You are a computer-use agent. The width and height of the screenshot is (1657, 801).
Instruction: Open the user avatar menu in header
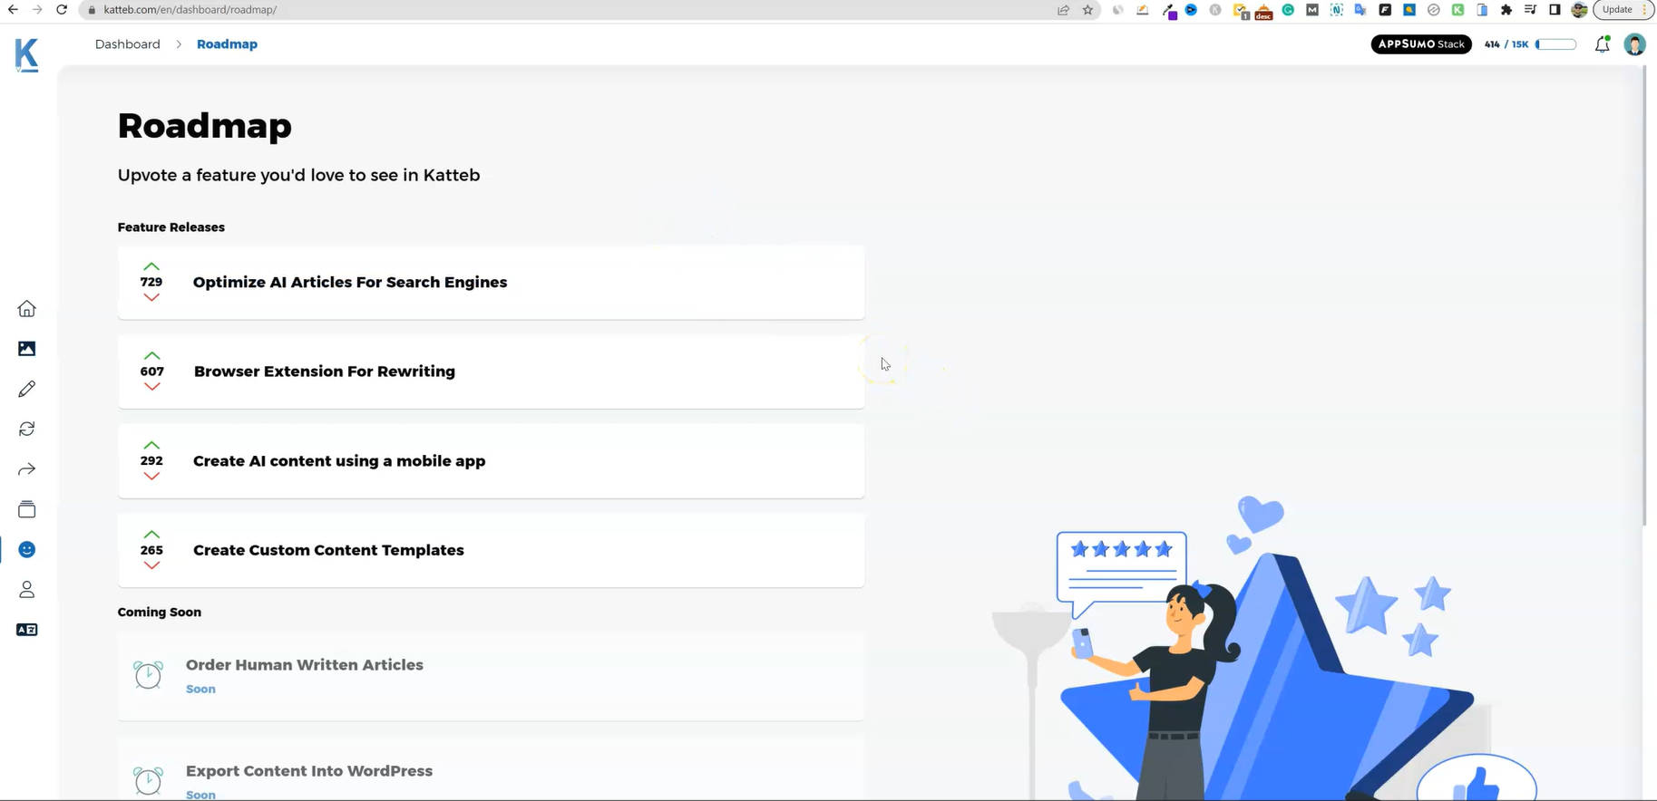(x=1634, y=44)
